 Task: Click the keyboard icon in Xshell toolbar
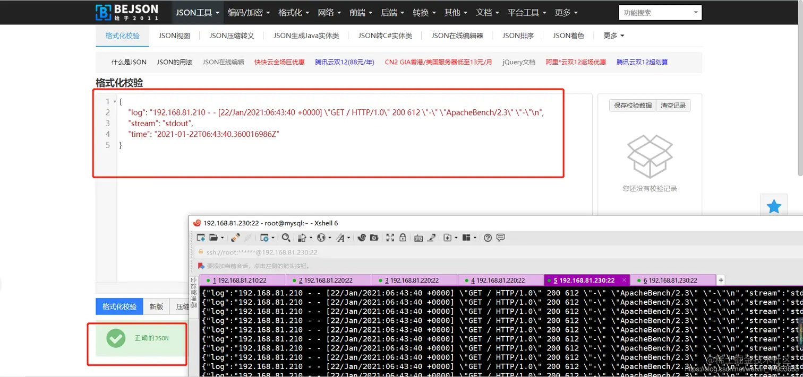(x=418, y=238)
